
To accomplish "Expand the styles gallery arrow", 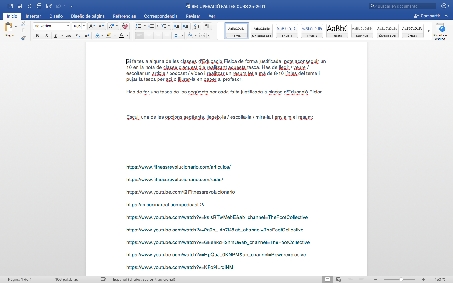I will (x=429, y=31).
